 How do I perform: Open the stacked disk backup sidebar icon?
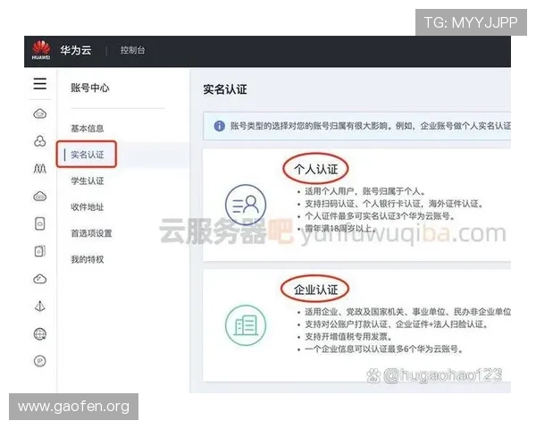pyautogui.click(x=40, y=251)
